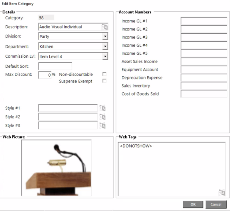Open the Division dropdown showing Party
The width and height of the screenshot is (230, 211).
coord(105,37)
